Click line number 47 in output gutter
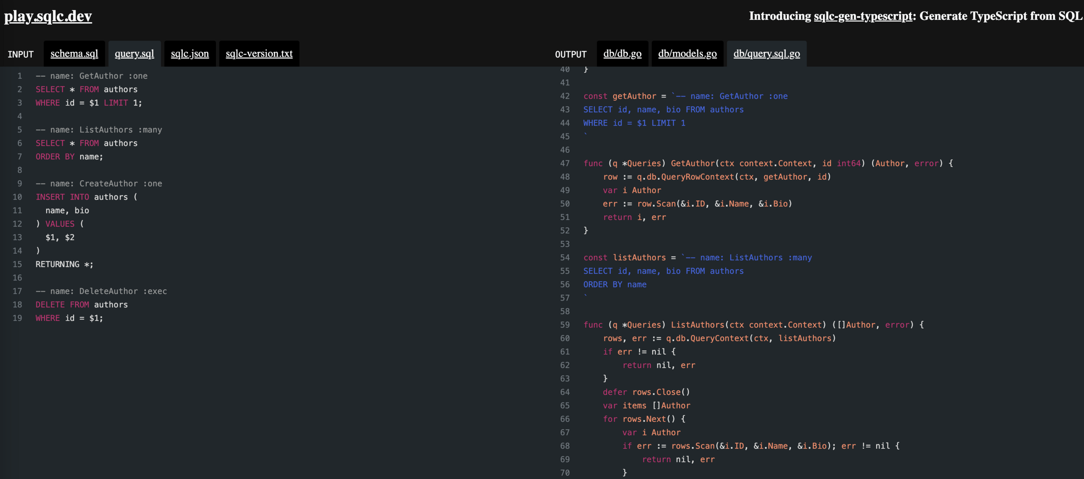This screenshot has width=1084, height=479. 565,164
